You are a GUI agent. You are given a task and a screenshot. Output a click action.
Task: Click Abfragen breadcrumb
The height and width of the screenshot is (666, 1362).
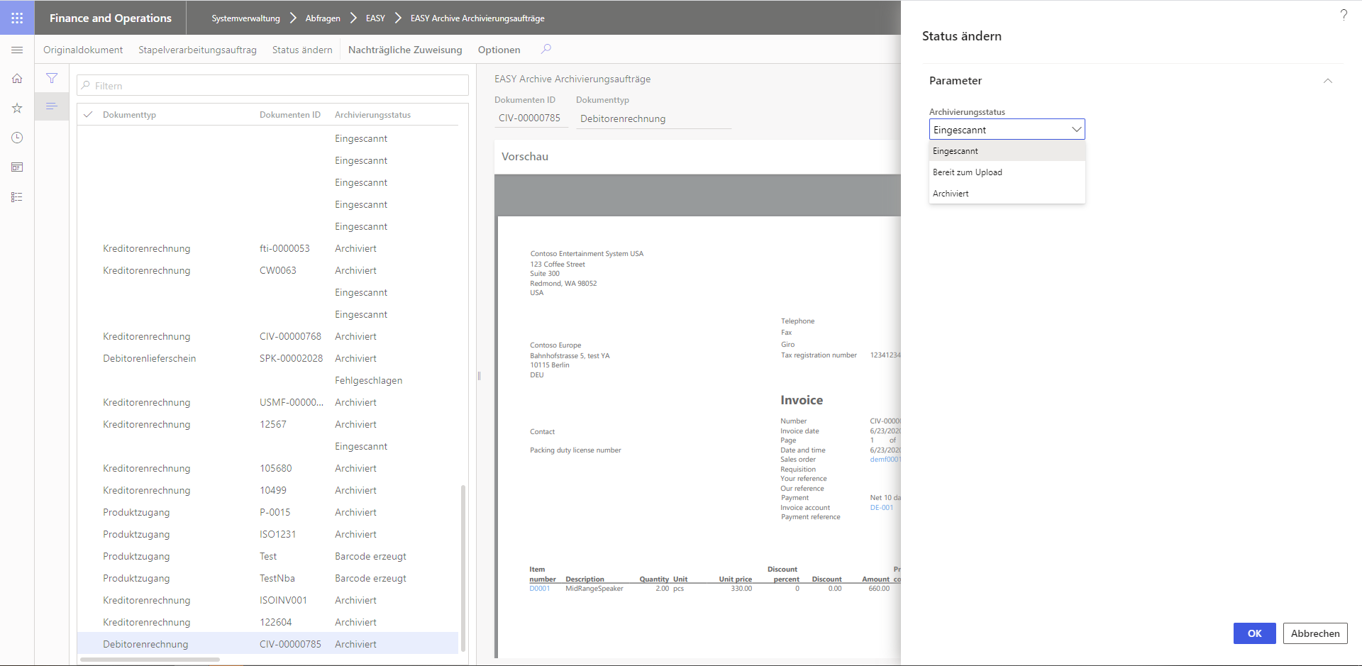323,18
